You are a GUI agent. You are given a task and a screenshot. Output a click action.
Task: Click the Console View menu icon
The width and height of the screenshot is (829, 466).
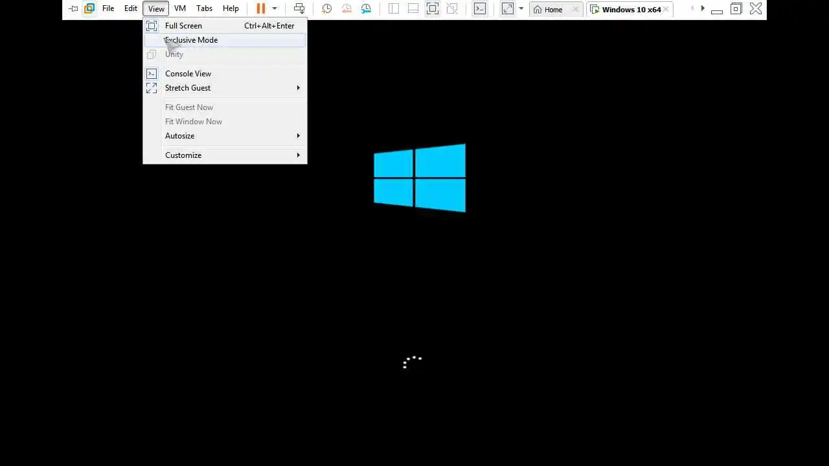tap(152, 74)
